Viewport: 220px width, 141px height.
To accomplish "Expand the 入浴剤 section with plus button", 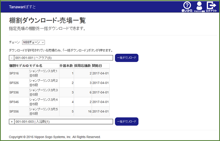I will [12, 122].
